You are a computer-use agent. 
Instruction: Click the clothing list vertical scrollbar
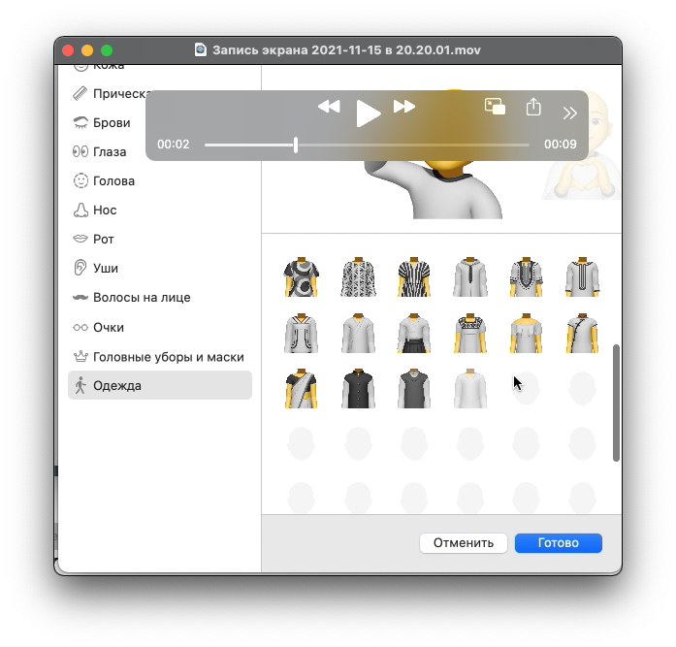click(x=616, y=403)
